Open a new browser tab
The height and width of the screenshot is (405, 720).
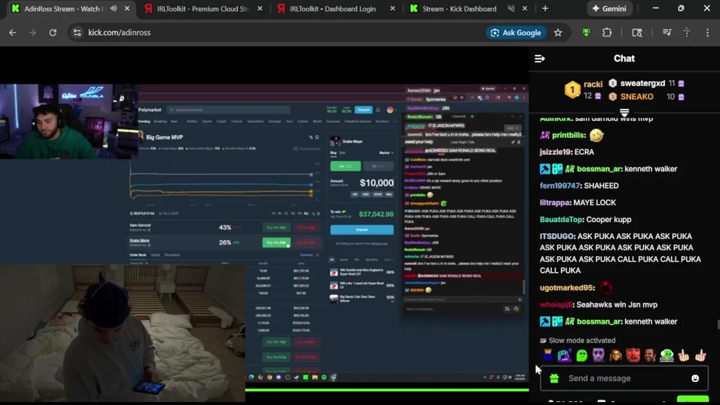click(545, 8)
